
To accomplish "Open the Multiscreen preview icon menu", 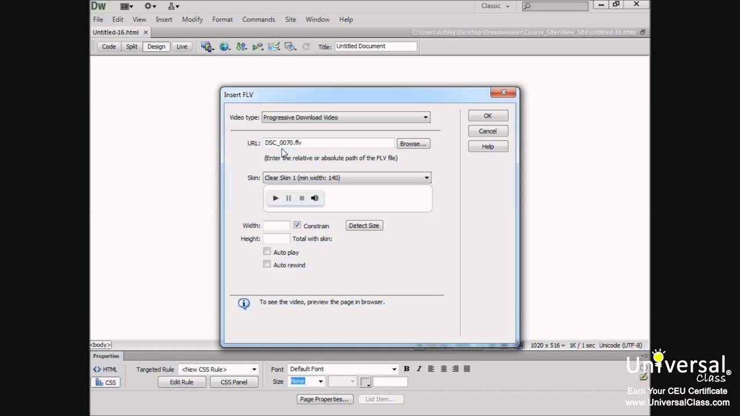I will 206,47.
